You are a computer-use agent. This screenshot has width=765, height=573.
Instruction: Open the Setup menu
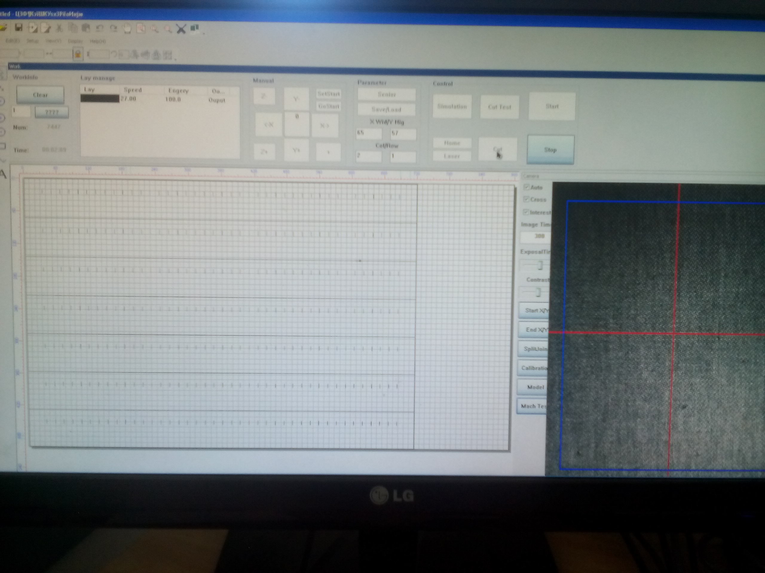pos(33,41)
